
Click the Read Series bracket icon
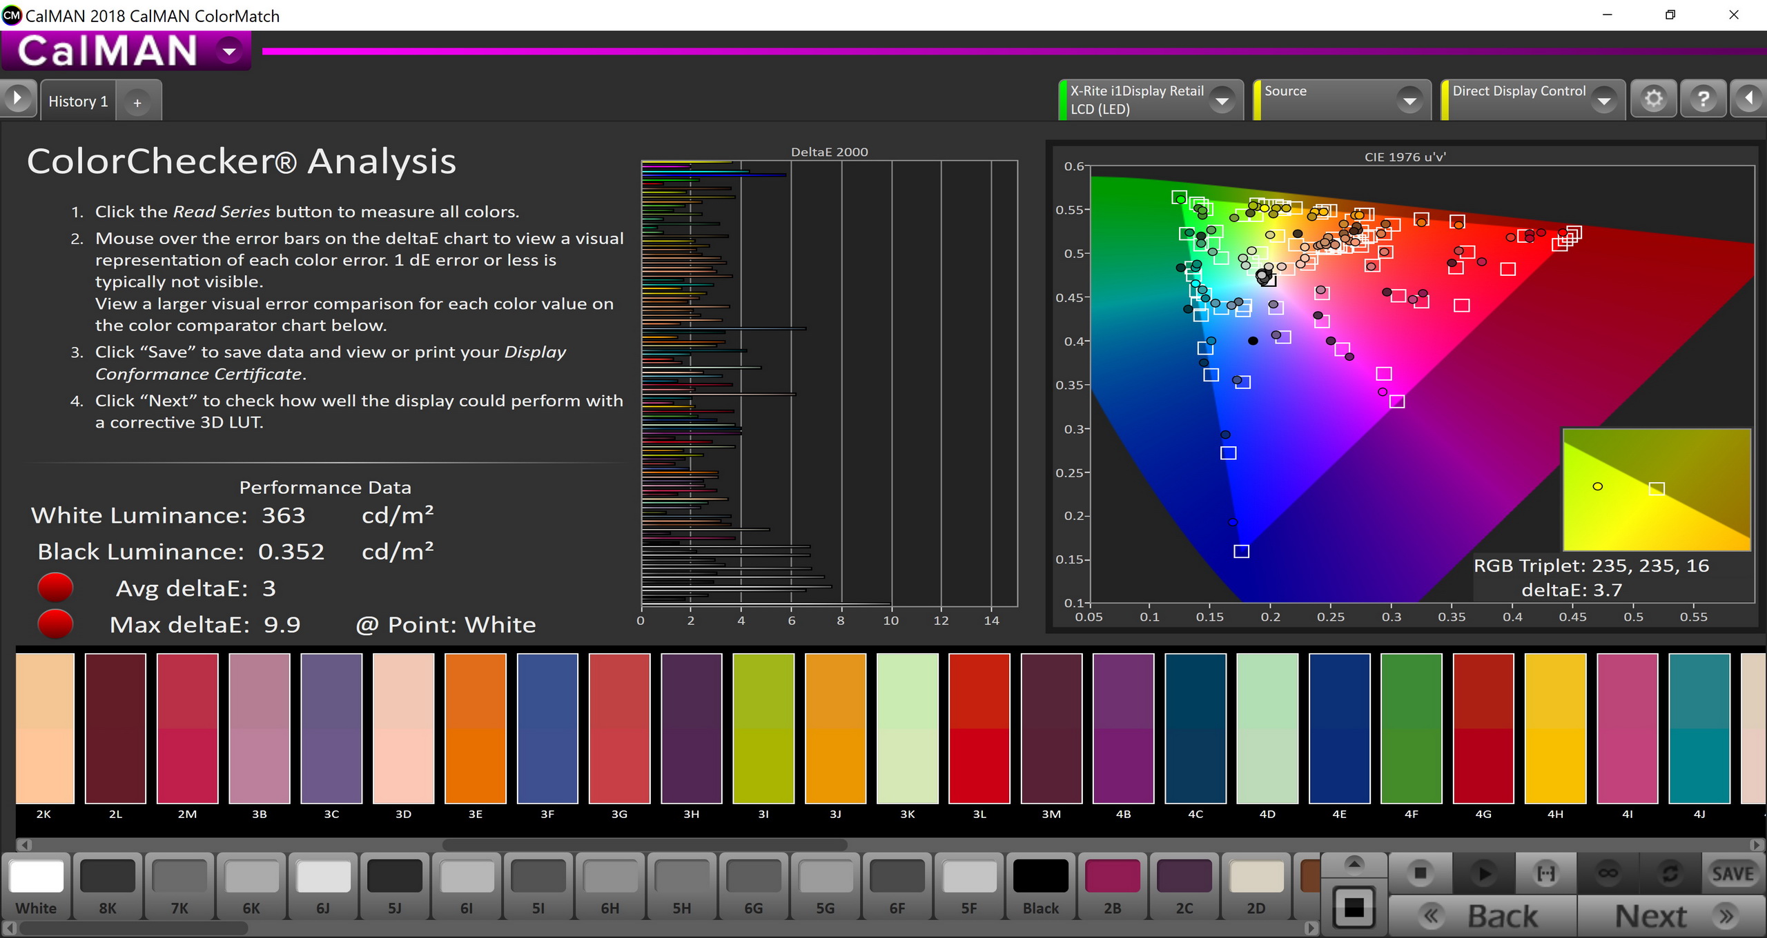click(1545, 873)
